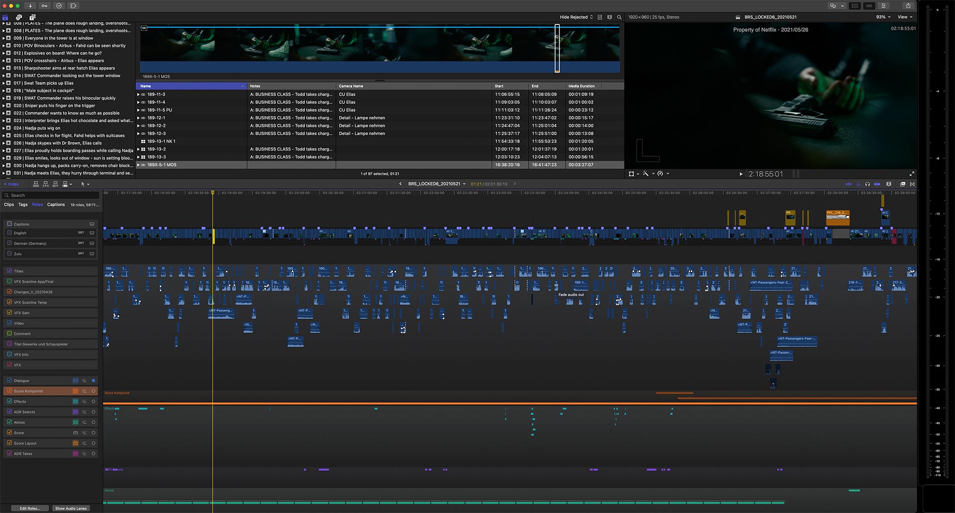Expand event 010 POV Binoculars triangle
Screen dimensions: 955x513
[x=3, y=46]
